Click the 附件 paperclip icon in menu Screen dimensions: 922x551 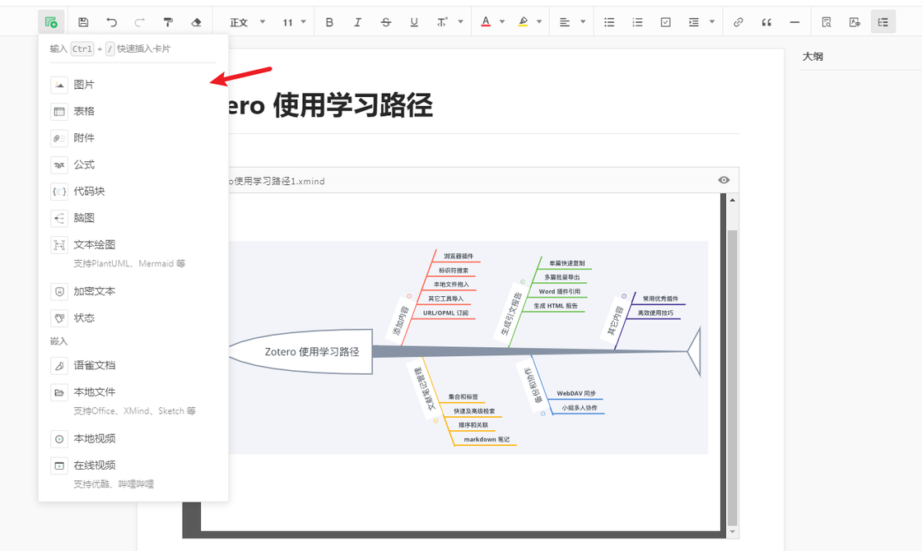click(x=59, y=139)
